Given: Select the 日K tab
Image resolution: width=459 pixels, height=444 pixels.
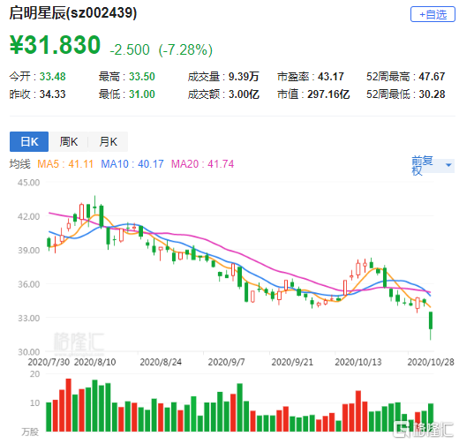Looking at the screenshot, I should tap(29, 141).
